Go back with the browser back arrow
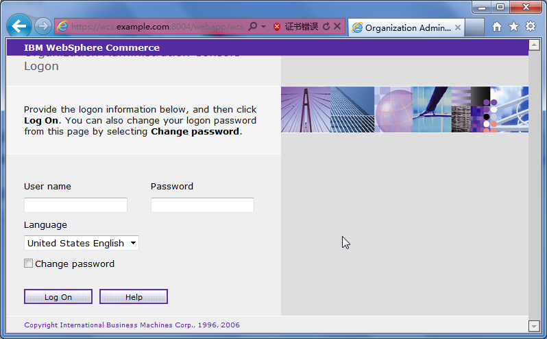The width and height of the screenshot is (547, 339). pyautogui.click(x=19, y=25)
